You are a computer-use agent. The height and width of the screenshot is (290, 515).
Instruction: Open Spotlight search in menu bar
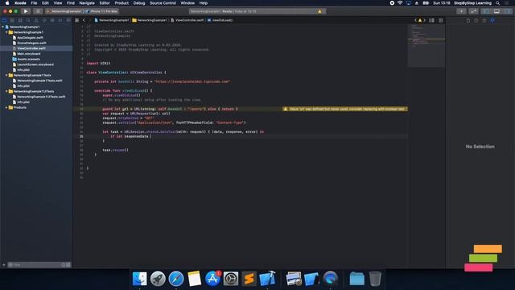[498, 3]
